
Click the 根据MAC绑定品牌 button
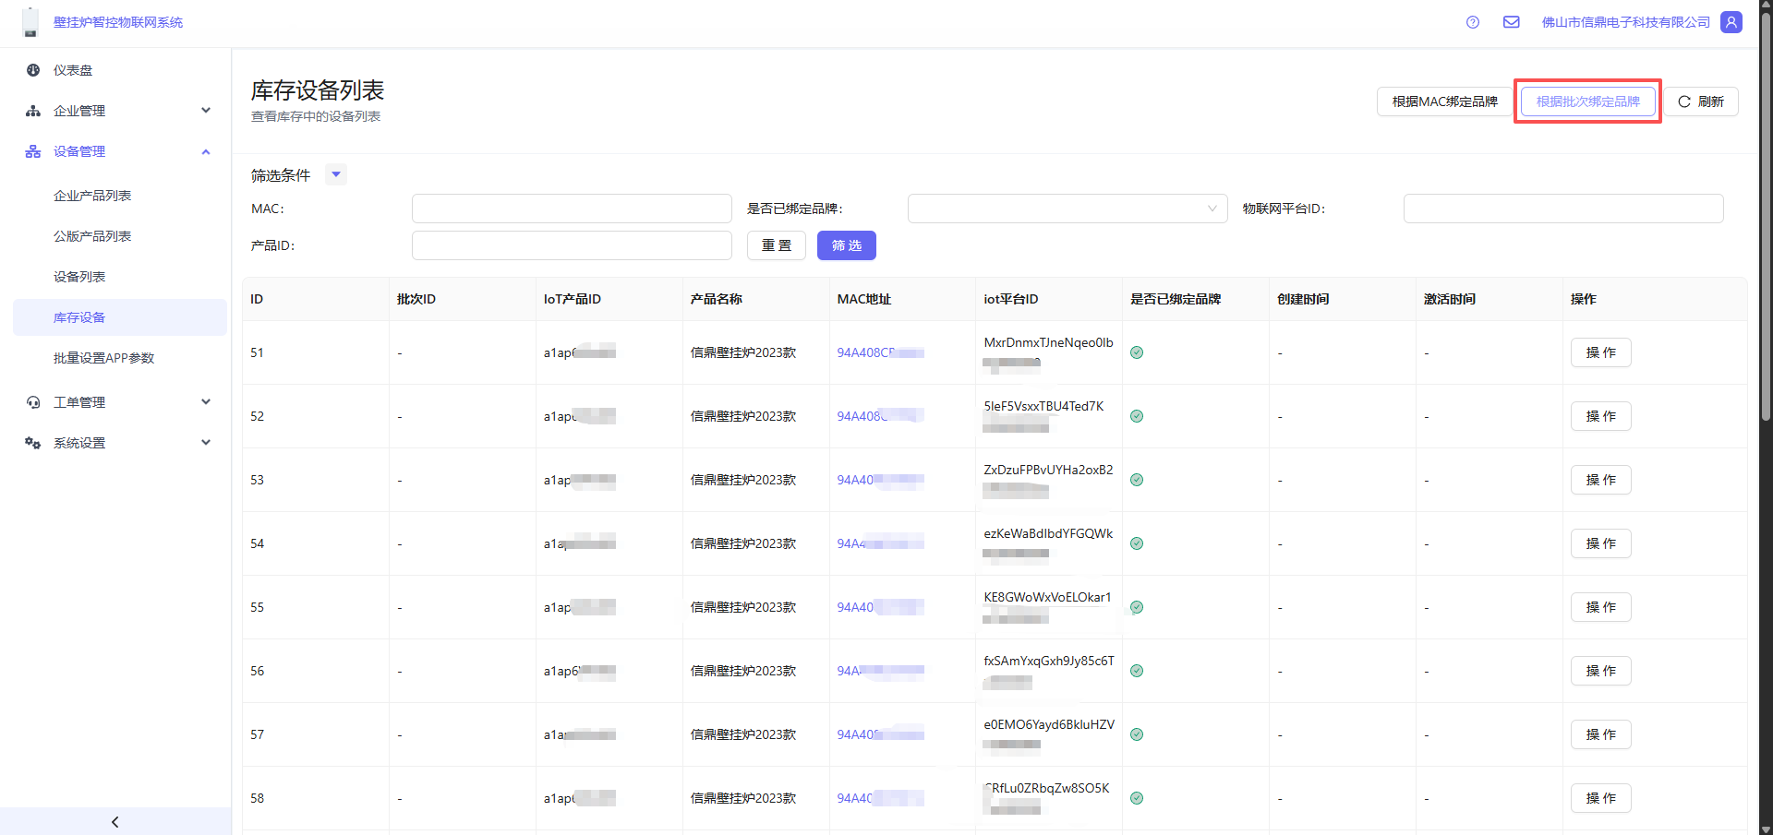tap(1444, 101)
